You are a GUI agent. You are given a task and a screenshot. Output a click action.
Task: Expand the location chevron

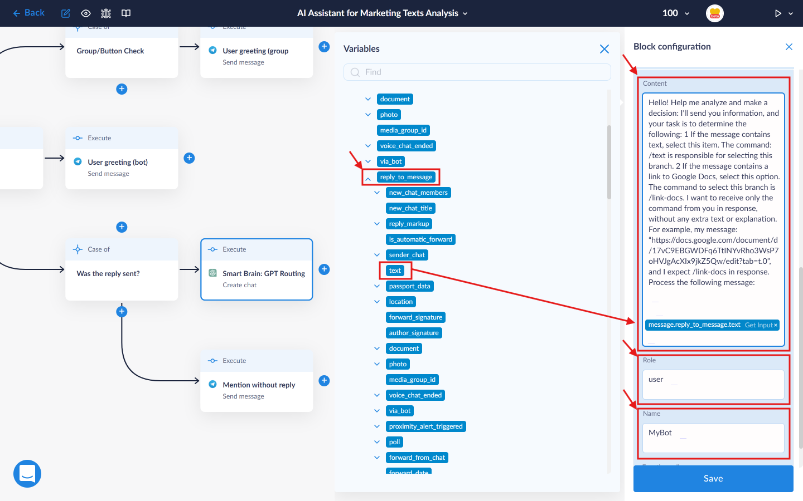tap(377, 302)
